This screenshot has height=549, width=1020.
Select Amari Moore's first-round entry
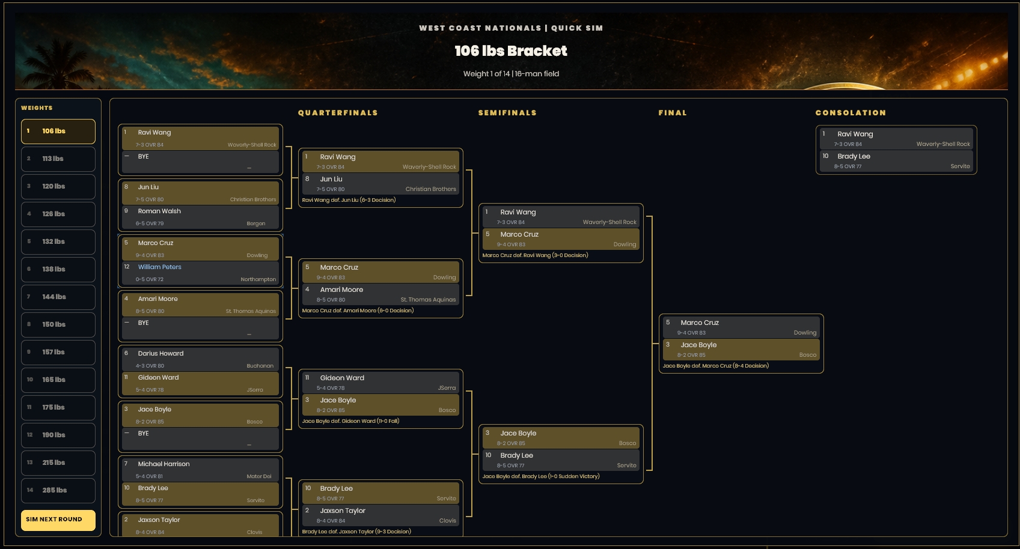click(200, 305)
